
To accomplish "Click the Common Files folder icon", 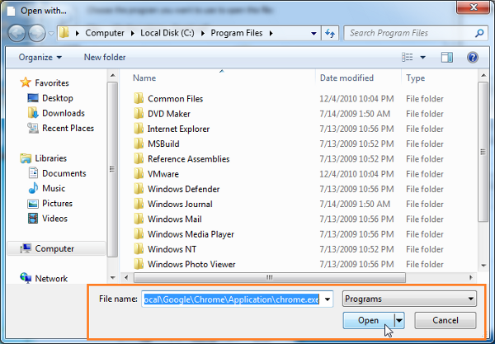I will point(139,98).
